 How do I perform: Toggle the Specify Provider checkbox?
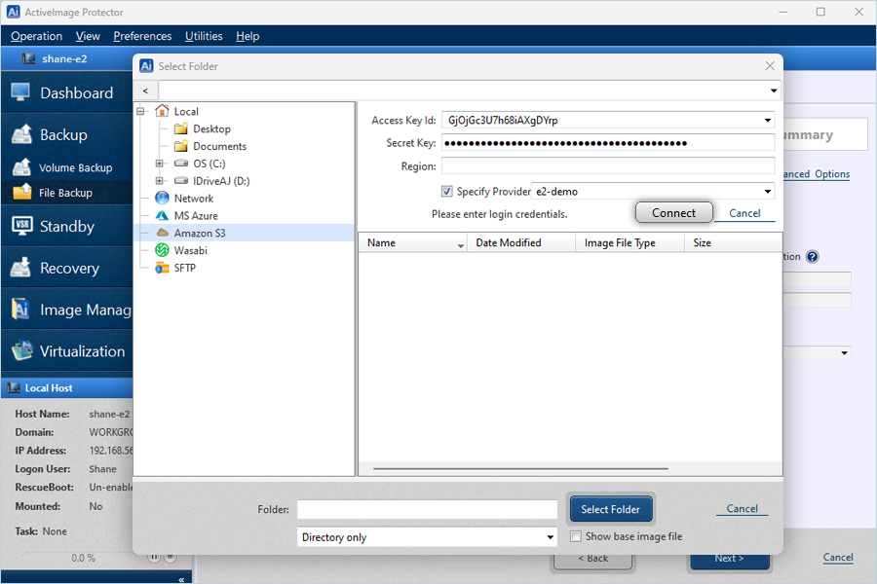(x=447, y=191)
